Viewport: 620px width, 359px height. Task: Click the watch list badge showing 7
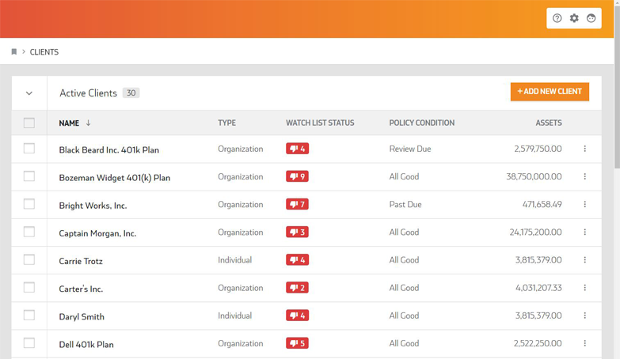[298, 204]
